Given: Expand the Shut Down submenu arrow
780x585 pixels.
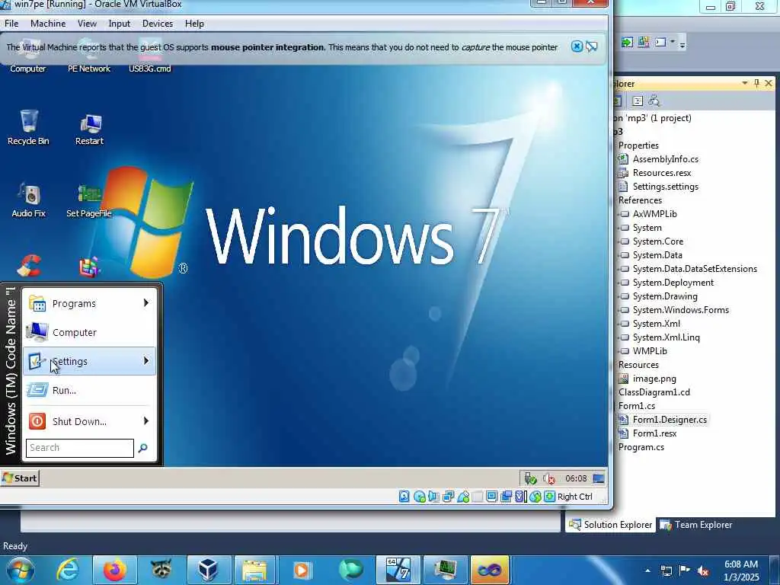Looking at the screenshot, I should (x=146, y=420).
